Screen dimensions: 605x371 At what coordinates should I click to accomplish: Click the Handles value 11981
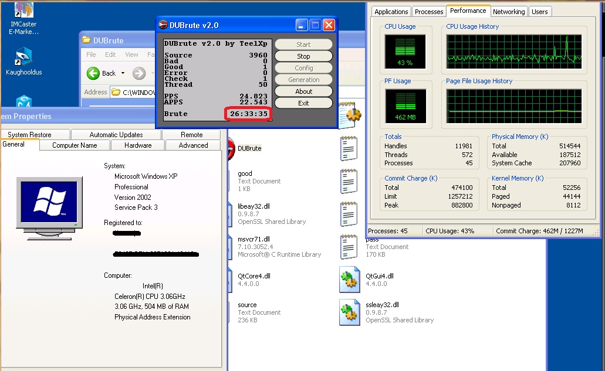point(464,146)
